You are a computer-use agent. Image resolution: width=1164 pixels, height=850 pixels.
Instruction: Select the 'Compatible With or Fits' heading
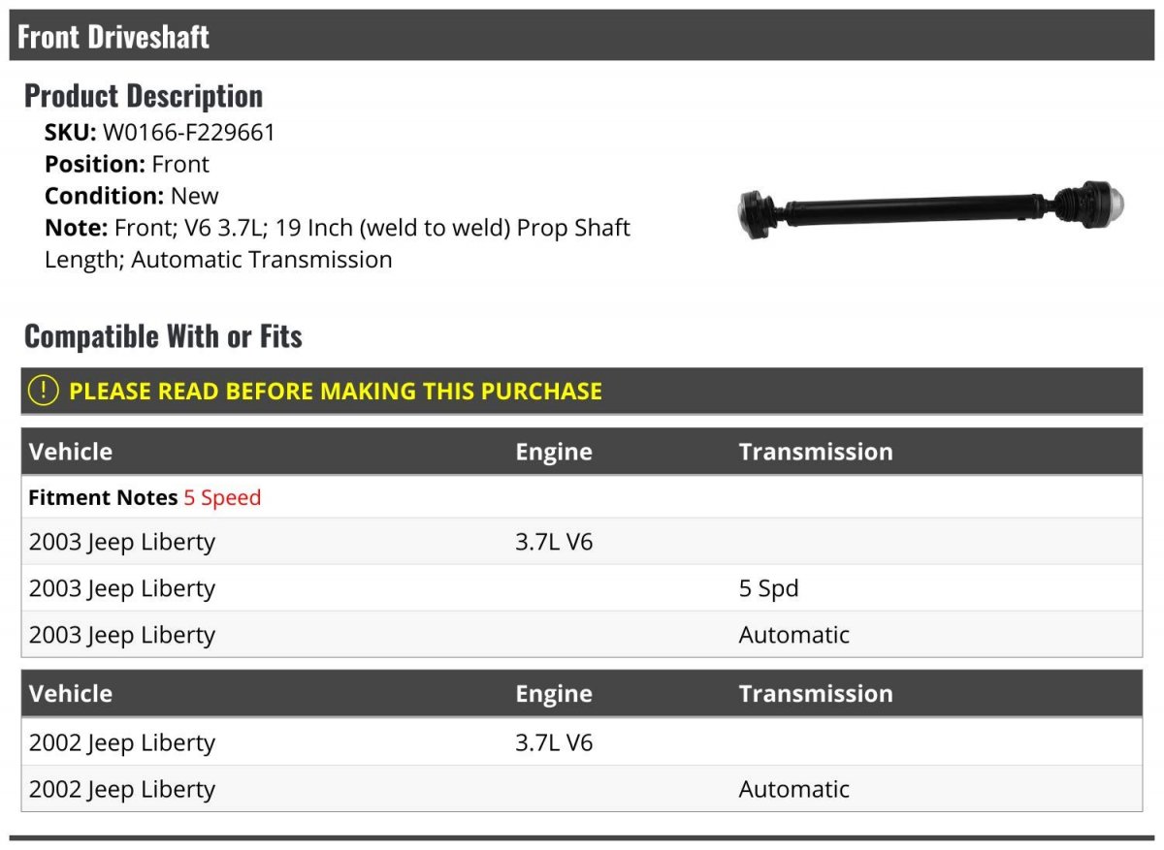163,336
